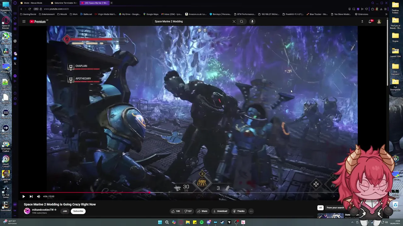The image size is (403, 226).
Task: Dislike the video
Action: pyautogui.click(x=188, y=211)
